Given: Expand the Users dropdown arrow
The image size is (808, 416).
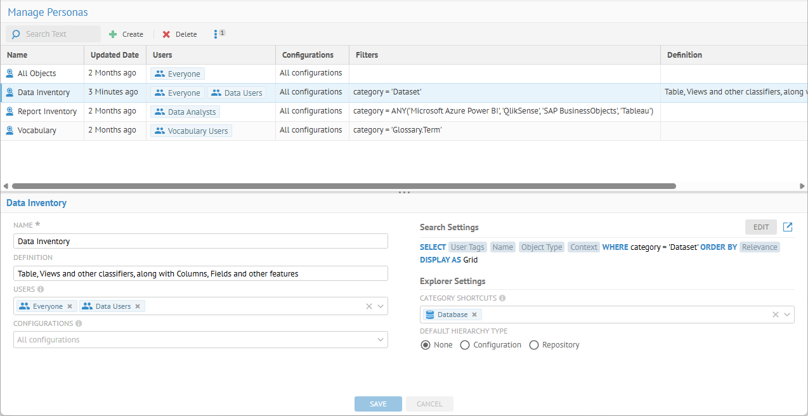Looking at the screenshot, I should tap(381, 306).
